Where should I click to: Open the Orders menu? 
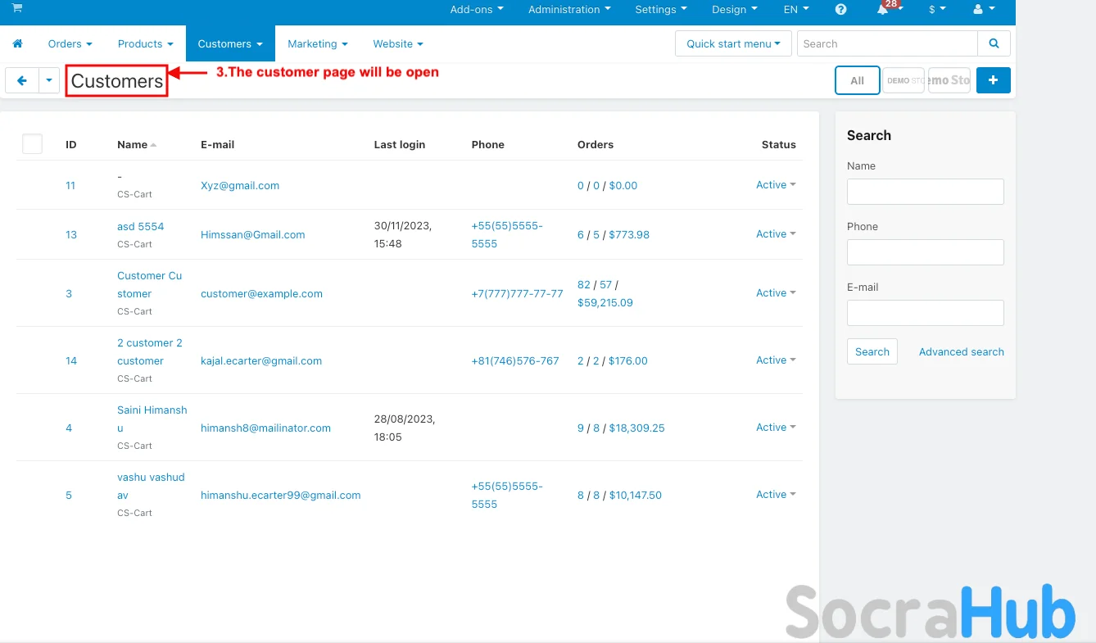(70, 44)
